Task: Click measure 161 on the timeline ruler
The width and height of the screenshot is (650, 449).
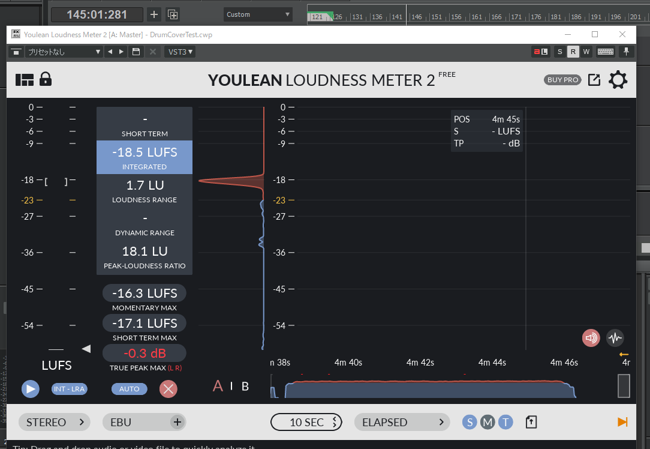Action: [477, 17]
